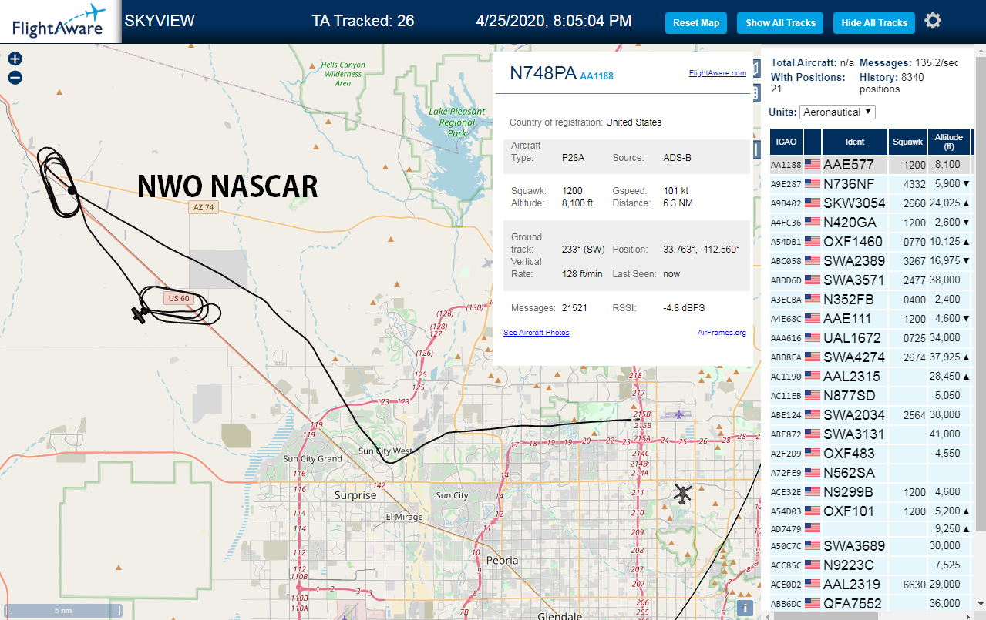
Task: Open the FlightAware.com link
Action: point(717,73)
